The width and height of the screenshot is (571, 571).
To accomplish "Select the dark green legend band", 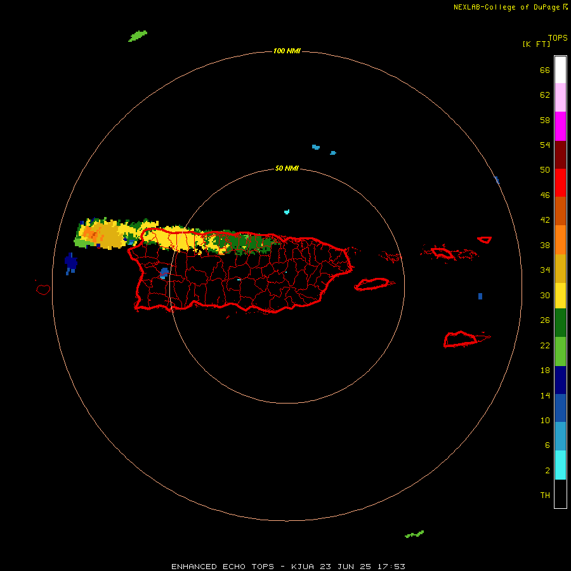I will (560, 323).
